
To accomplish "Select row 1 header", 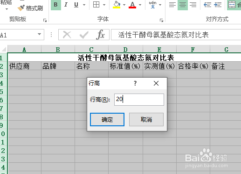I will (3, 58).
